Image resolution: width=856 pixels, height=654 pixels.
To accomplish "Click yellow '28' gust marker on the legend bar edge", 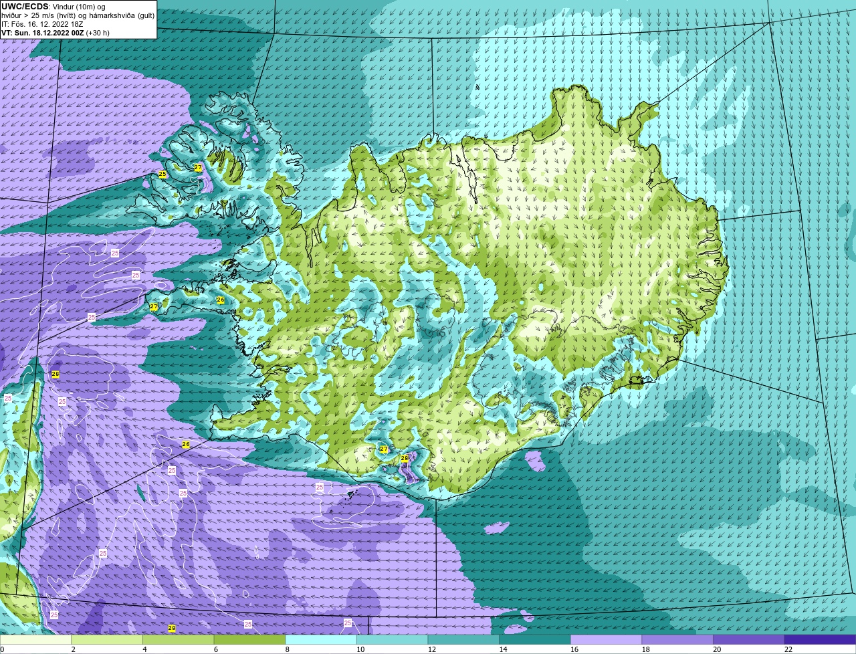I will point(172,629).
